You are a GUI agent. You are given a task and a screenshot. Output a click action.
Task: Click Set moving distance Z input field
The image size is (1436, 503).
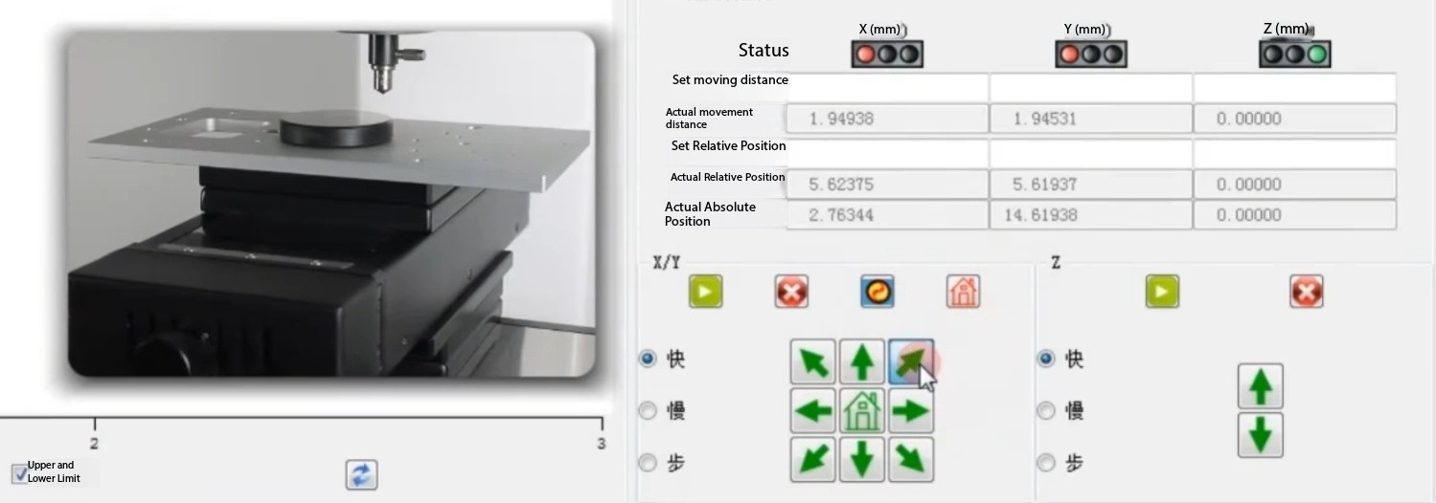[1294, 87]
